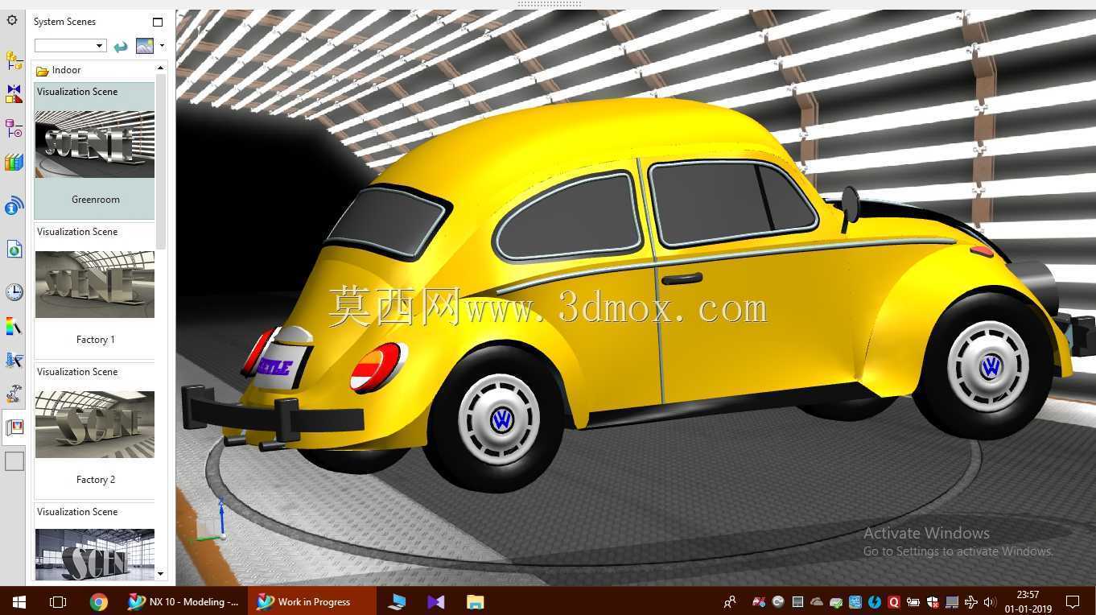The height and width of the screenshot is (615, 1096).
Task: Open the Web Browser tab icon
Action: [14, 250]
